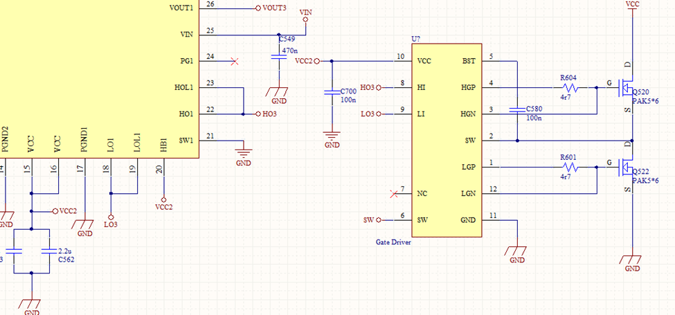Select the VOUT3 net port

[271, 8]
